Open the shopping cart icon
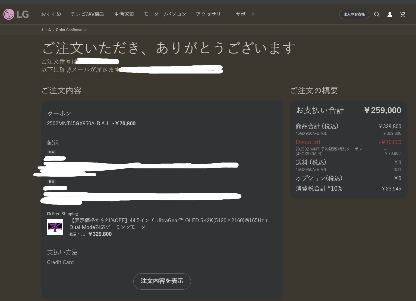The width and height of the screenshot is (416, 301). click(402, 14)
